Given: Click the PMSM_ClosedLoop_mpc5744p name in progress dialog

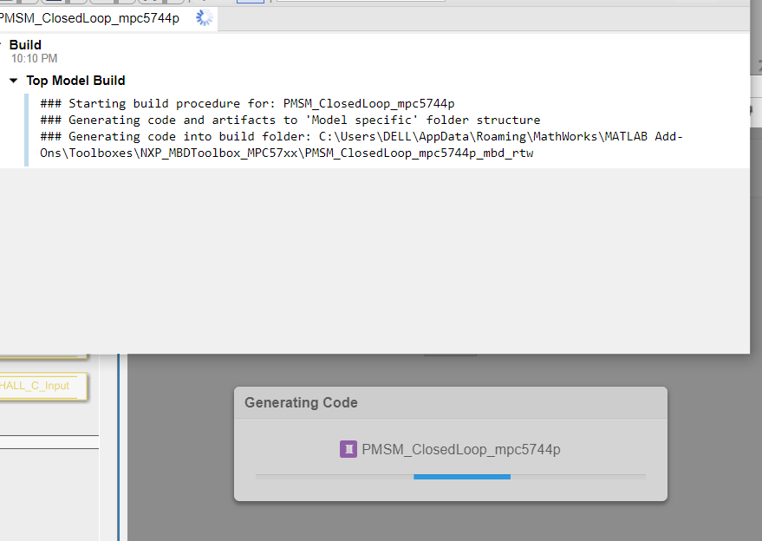Looking at the screenshot, I should [x=460, y=450].
